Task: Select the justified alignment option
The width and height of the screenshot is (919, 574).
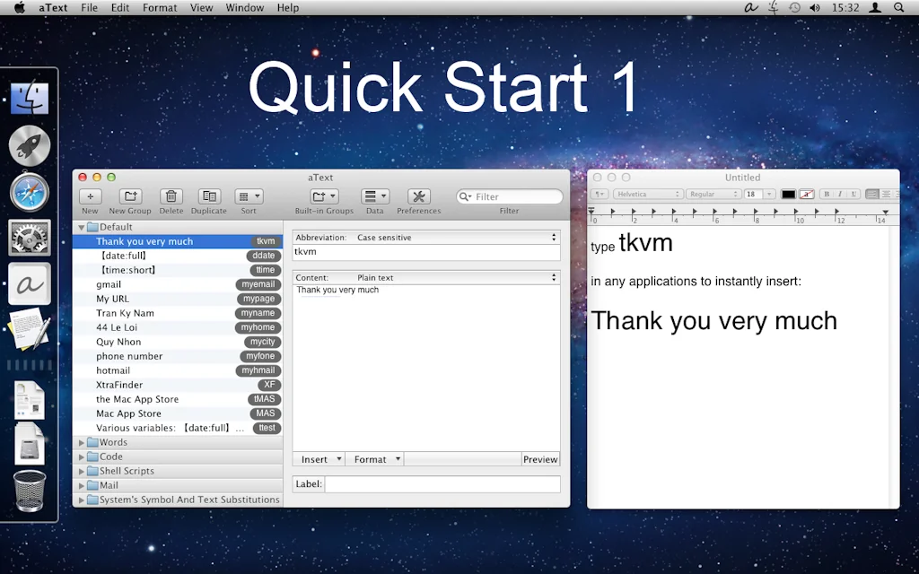Action: click(898, 194)
